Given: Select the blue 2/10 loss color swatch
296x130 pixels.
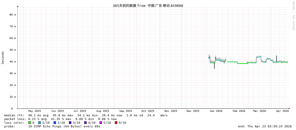Looking at the screenshot, I should coord(55,123).
